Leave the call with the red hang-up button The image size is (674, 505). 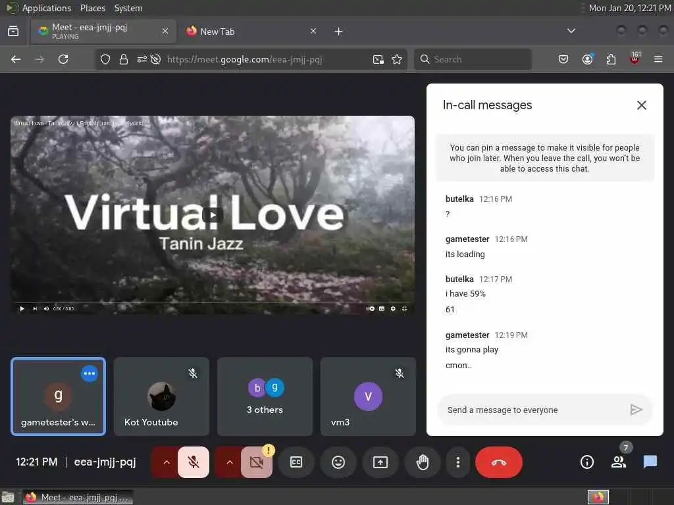point(499,462)
